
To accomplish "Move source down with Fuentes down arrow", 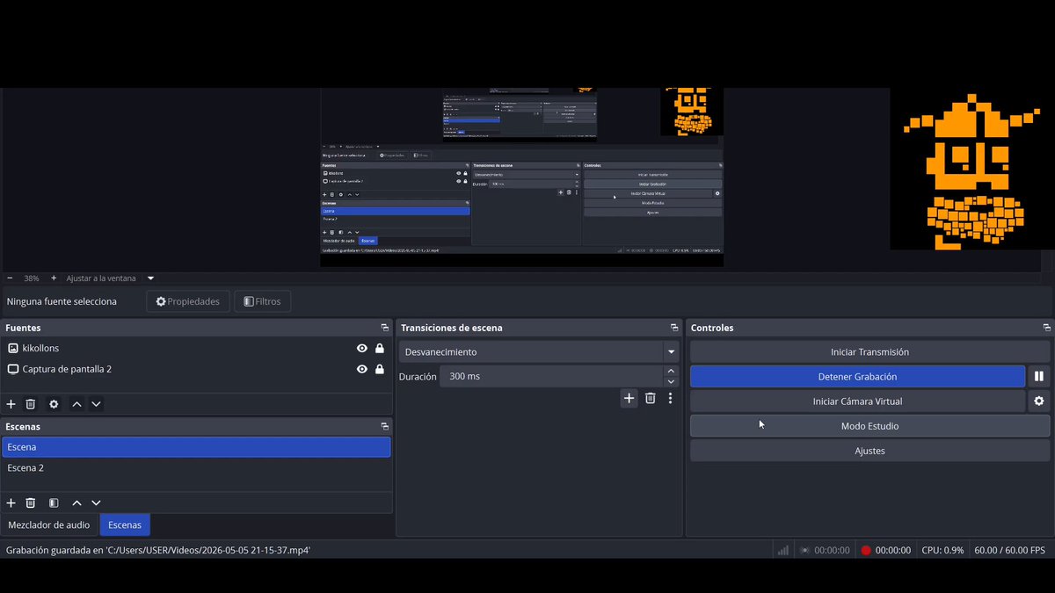I will point(96,404).
